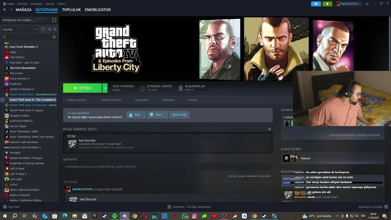391x220 pixels.
Task: Open Instagram from the taskbar
Action: coord(194,216)
